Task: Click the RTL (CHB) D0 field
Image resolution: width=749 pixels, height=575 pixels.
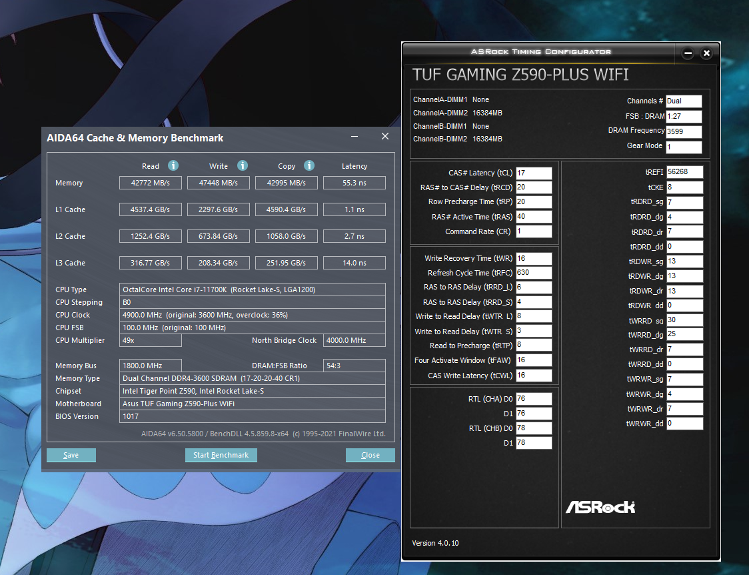Action: pyautogui.click(x=534, y=428)
